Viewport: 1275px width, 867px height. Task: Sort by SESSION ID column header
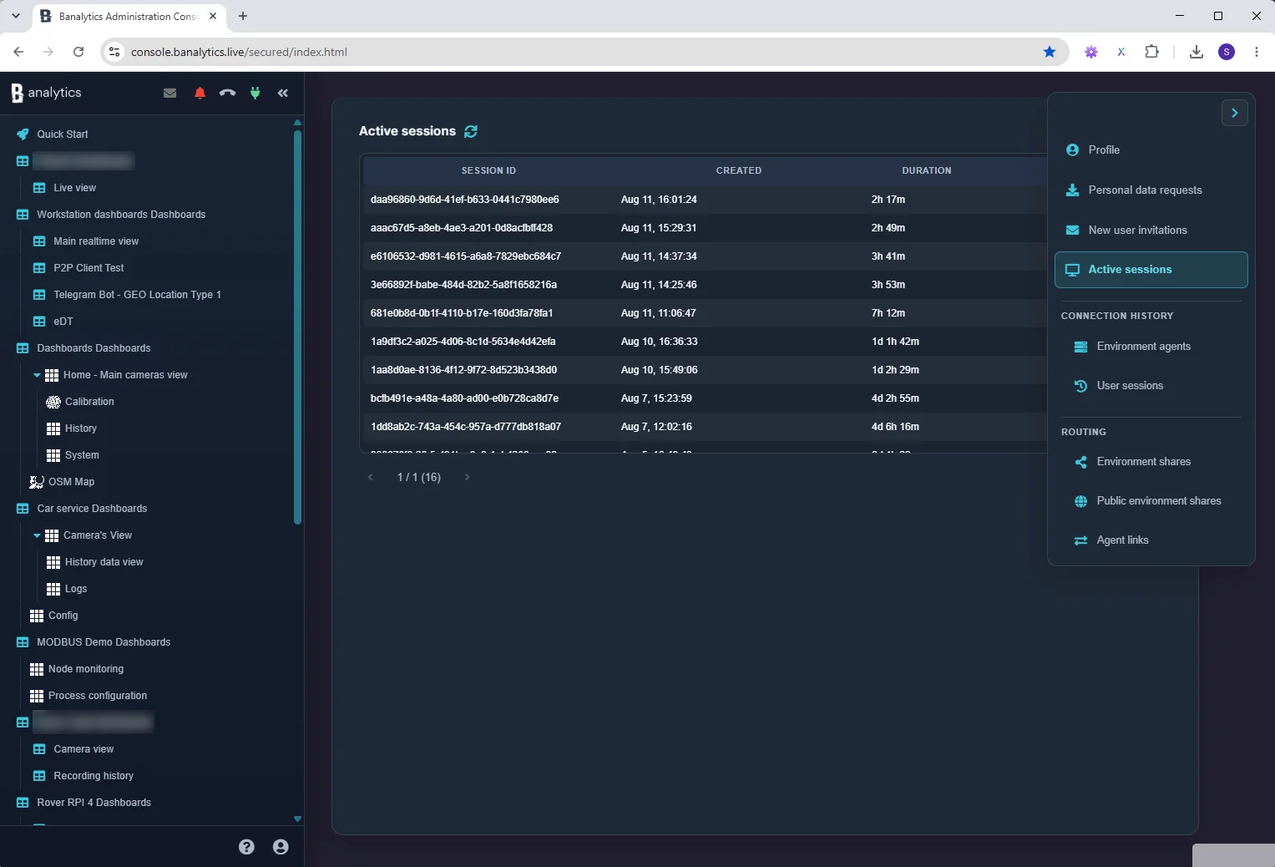(x=488, y=170)
